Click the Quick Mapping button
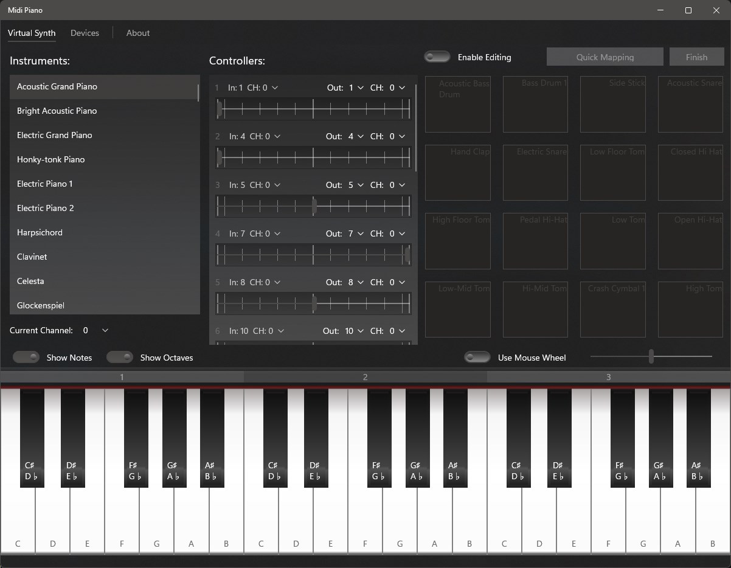Image resolution: width=731 pixels, height=568 pixels. 605,57
